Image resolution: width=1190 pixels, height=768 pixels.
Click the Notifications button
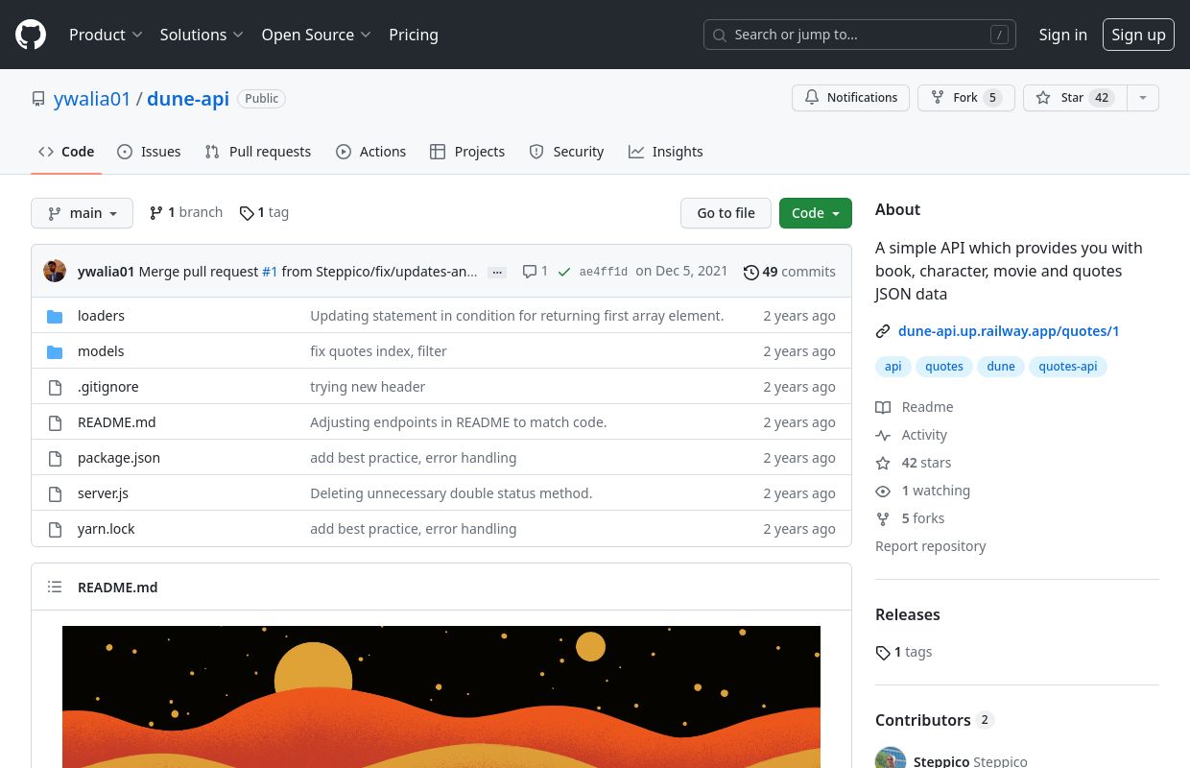850,98
